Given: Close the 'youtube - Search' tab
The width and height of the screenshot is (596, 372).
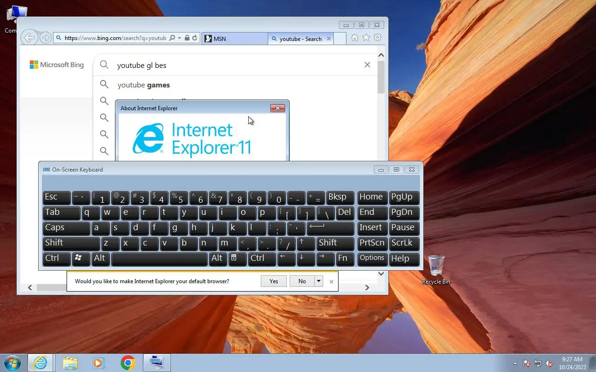Looking at the screenshot, I should click(329, 39).
